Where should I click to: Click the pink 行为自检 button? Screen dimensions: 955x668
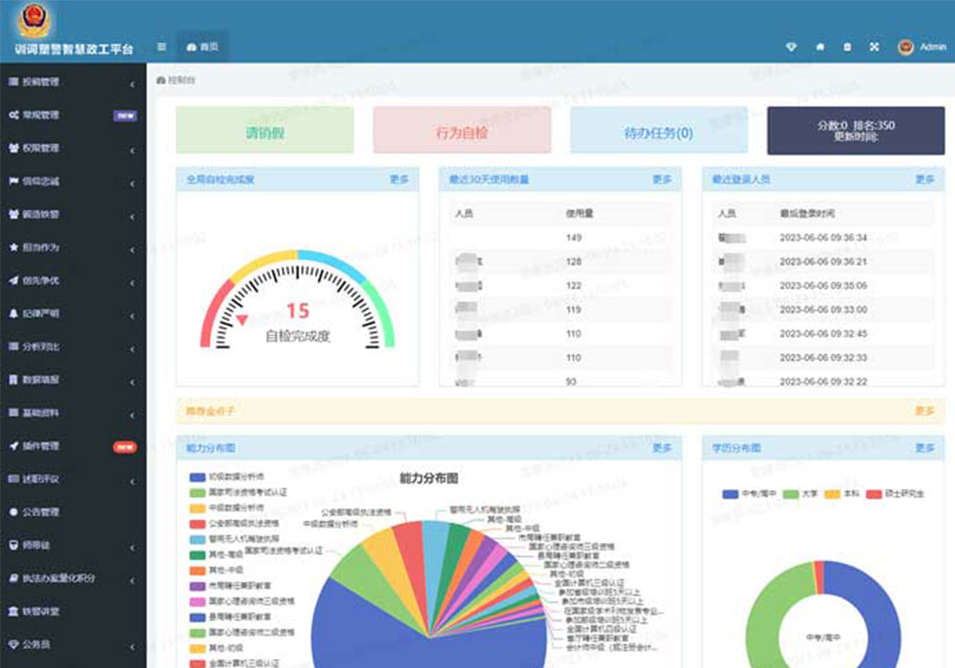coord(461,130)
